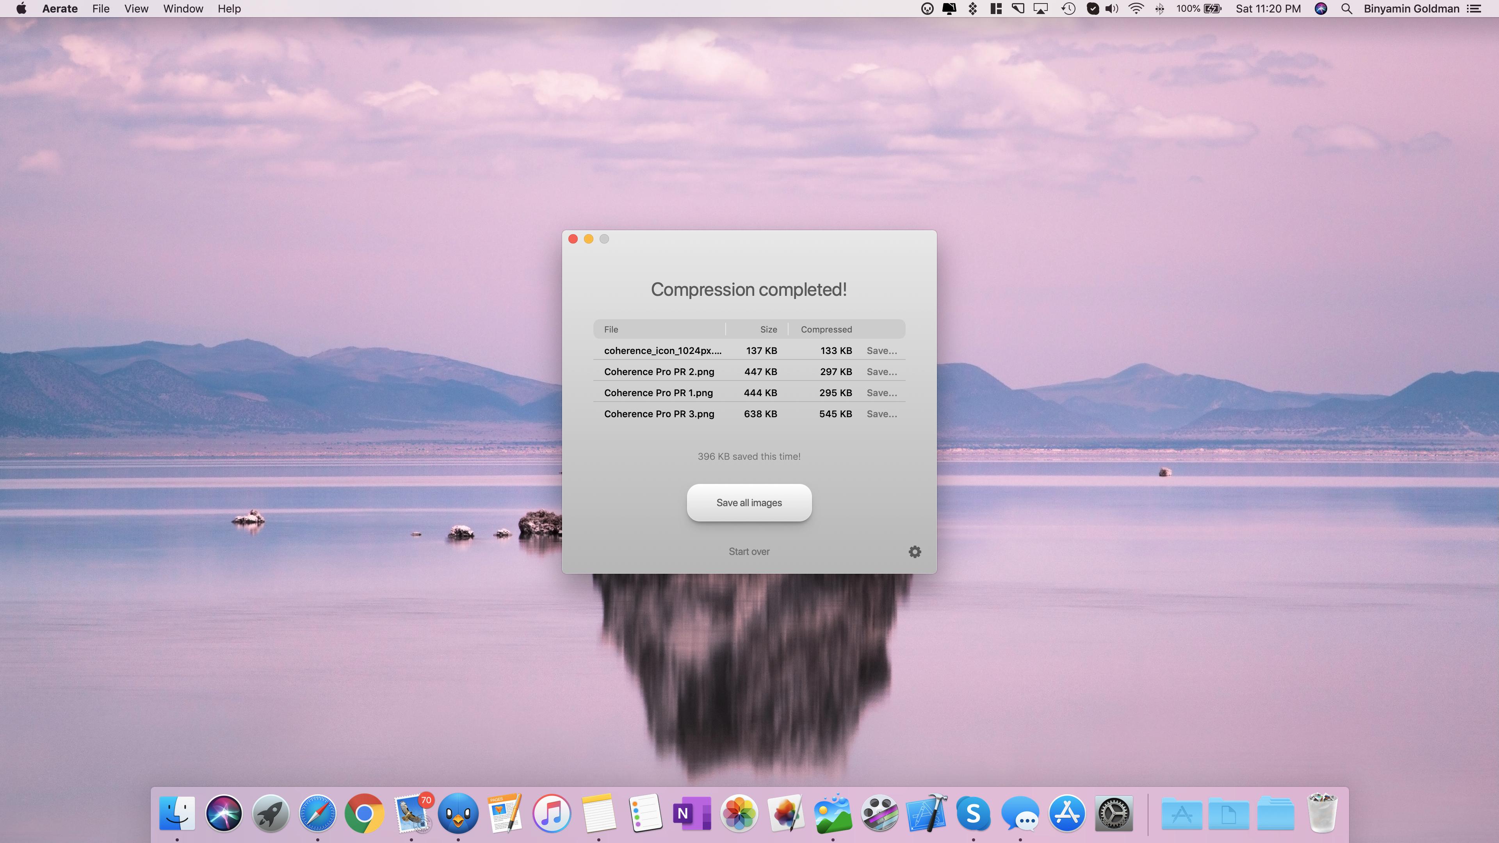Open the Help menu
This screenshot has width=1499, height=843.
point(229,9)
